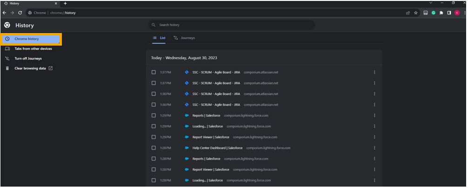Toggle the browser side panel icon
The image size is (468, 188).
[x=449, y=13]
